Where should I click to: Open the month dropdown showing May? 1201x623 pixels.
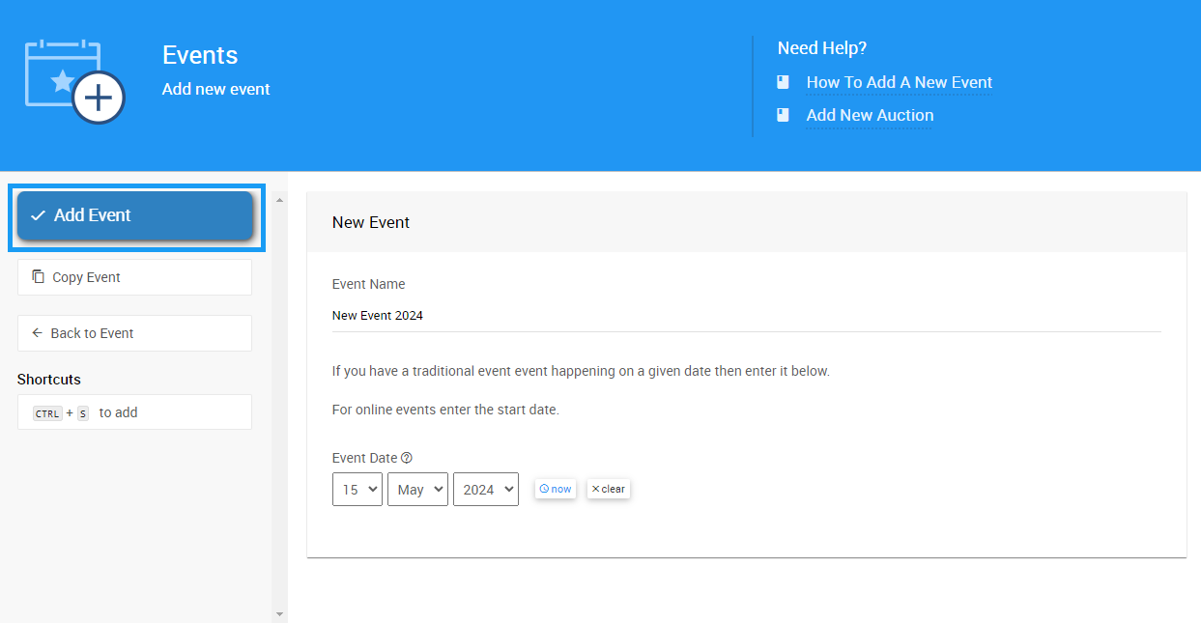417,490
